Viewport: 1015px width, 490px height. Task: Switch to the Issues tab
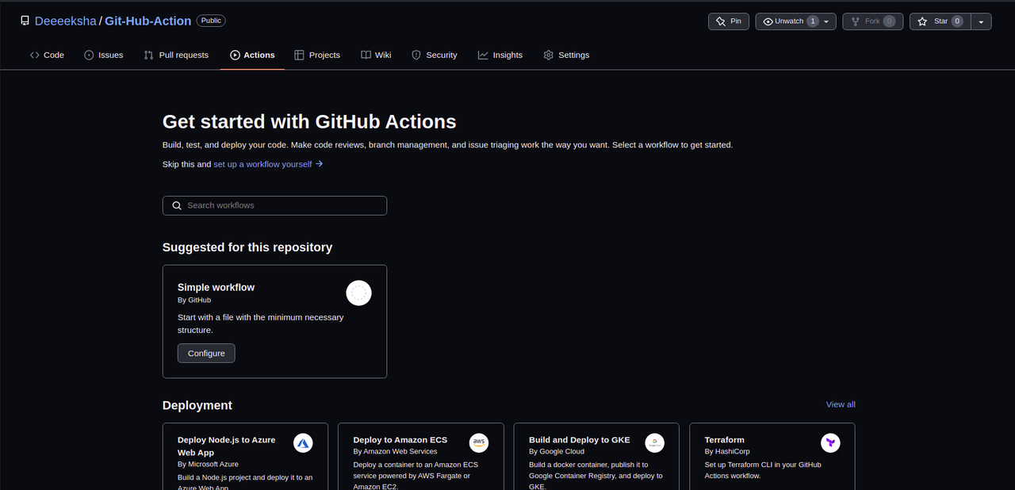104,55
